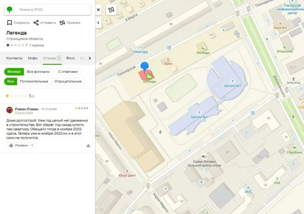Collapse the side panel with the arrow
Image resolution: width=304 pixels, height=214 pixels.
point(98,23)
